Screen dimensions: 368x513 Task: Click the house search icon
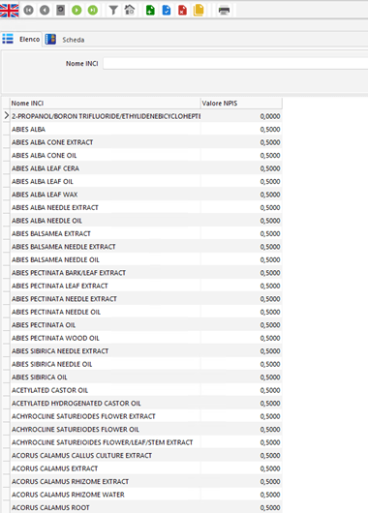(x=130, y=10)
